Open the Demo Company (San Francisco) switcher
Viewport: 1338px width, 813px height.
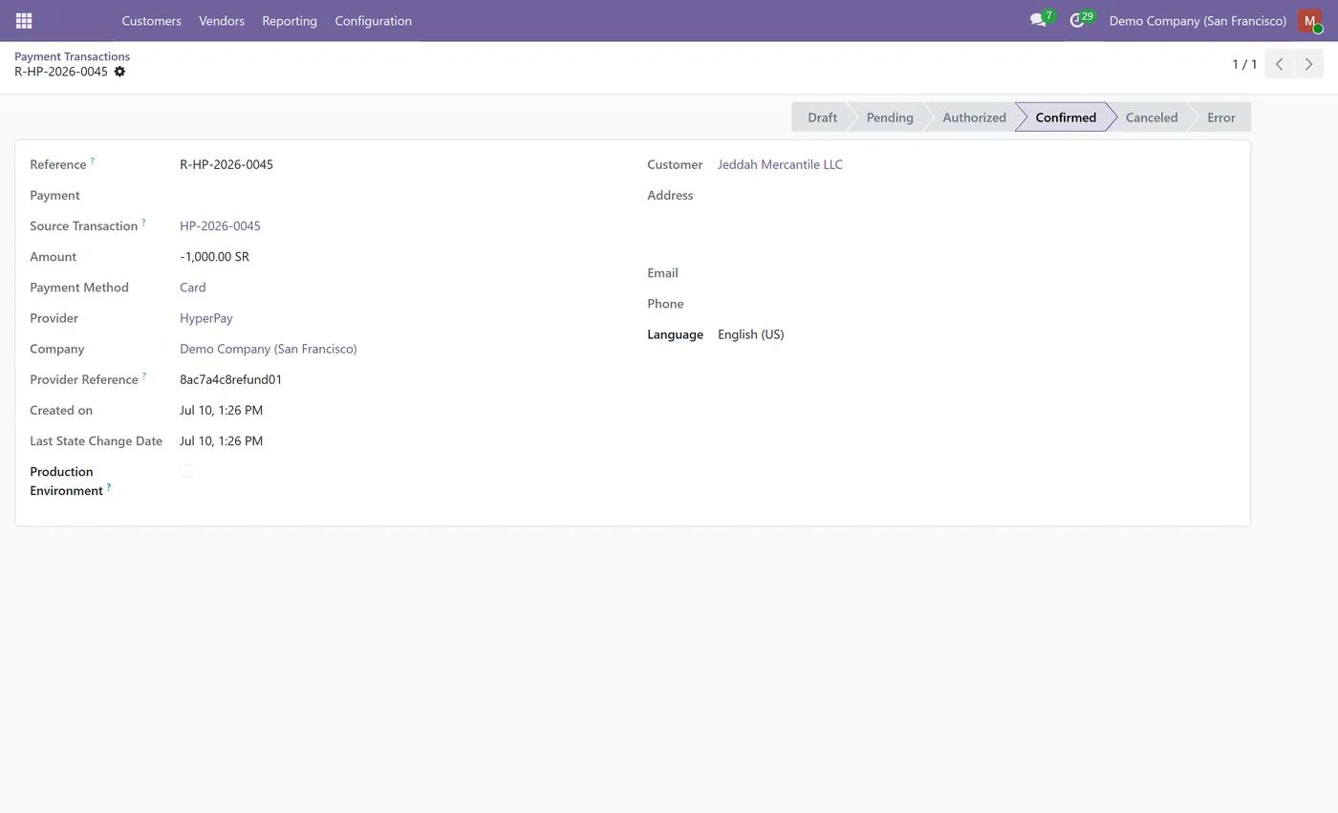[x=1198, y=20]
